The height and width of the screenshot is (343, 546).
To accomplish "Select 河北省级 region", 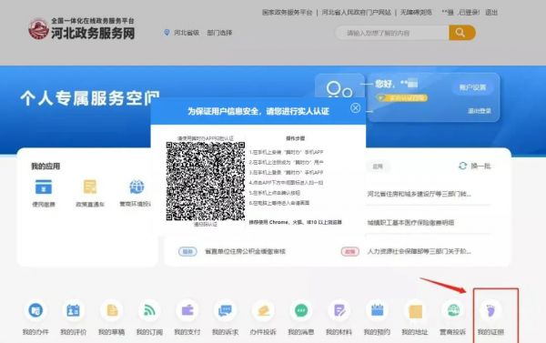I will coord(187,33).
